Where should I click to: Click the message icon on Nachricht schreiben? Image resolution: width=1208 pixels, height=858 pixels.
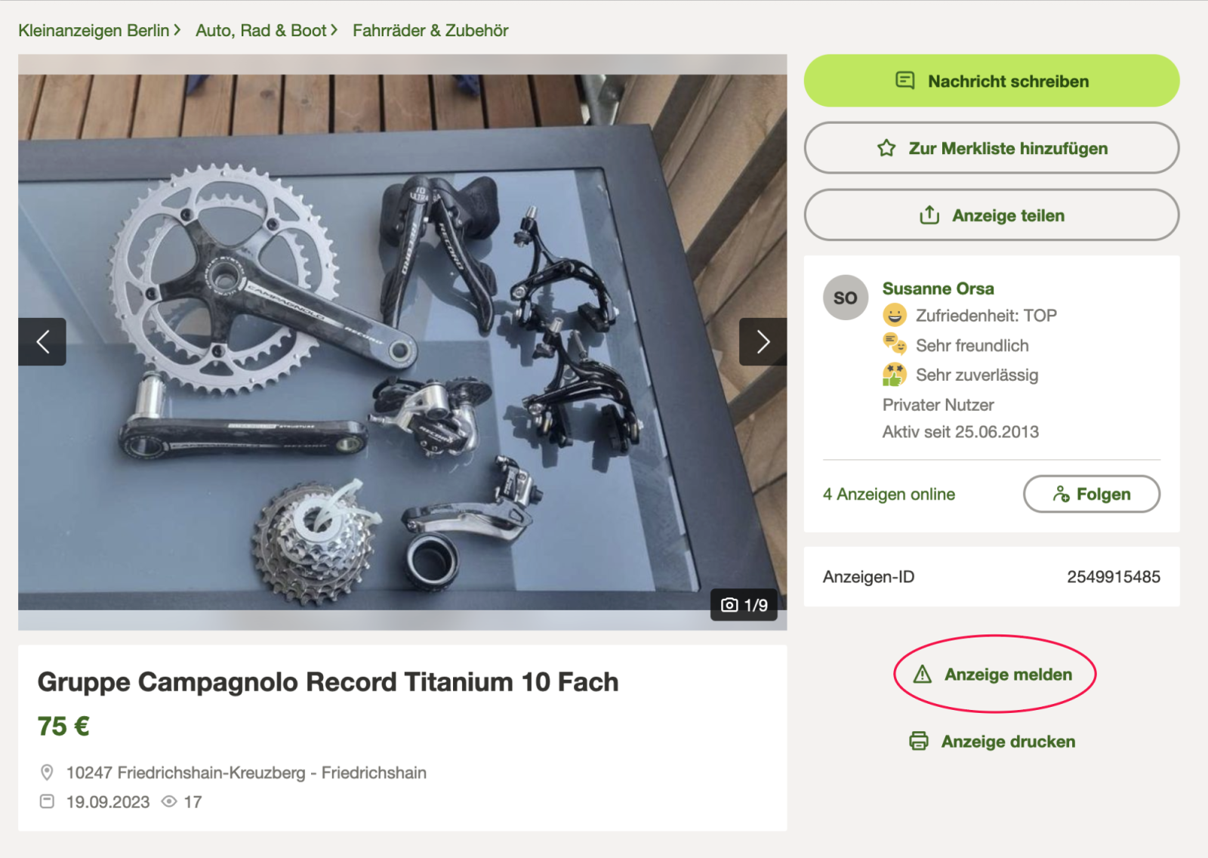[905, 81]
